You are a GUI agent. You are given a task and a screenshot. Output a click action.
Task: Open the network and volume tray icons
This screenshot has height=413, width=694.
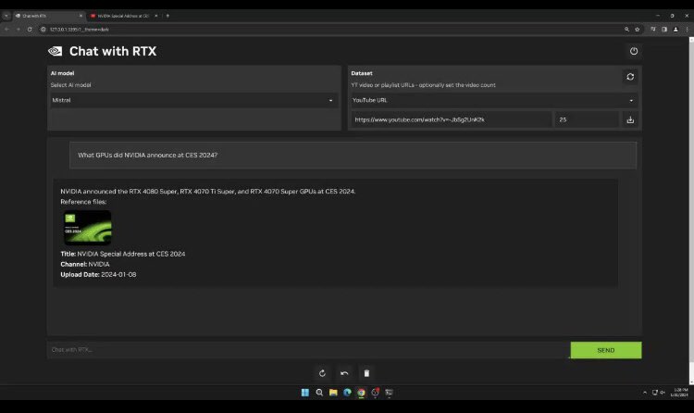(659, 393)
